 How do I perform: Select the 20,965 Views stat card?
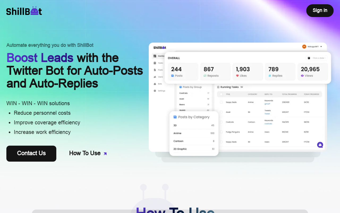pyautogui.click(x=313, y=72)
